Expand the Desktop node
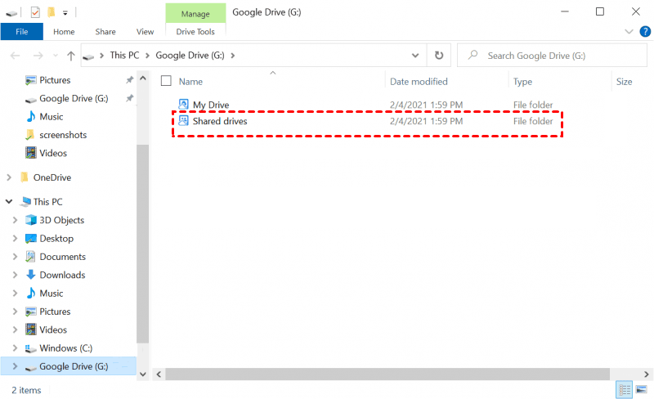This screenshot has width=654, height=399. 15,238
